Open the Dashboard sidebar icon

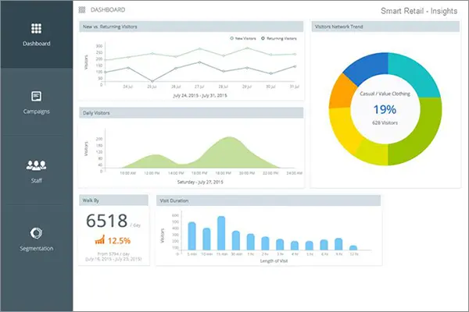point(36,27)
